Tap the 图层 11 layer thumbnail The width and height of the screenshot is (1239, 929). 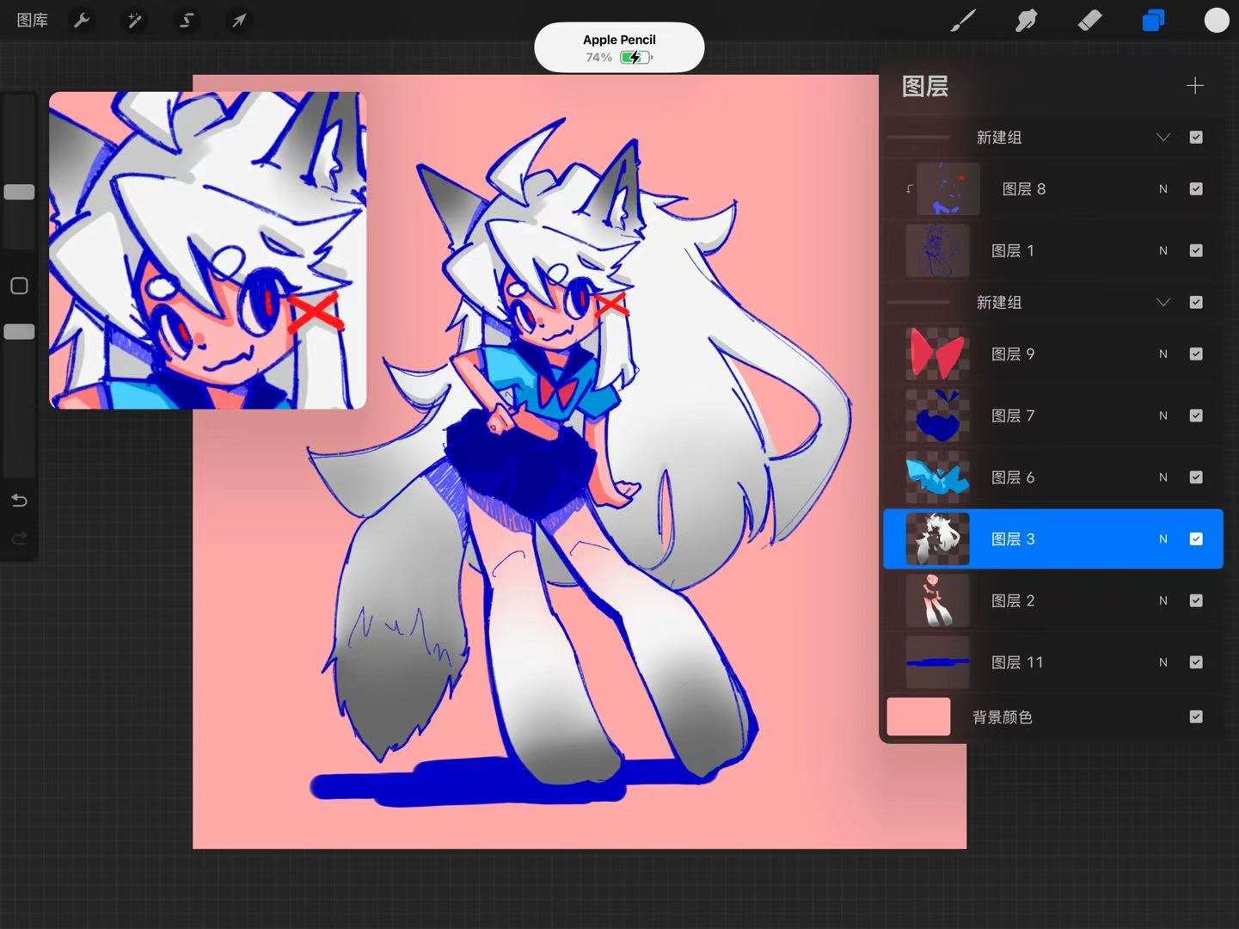[937, 662]
